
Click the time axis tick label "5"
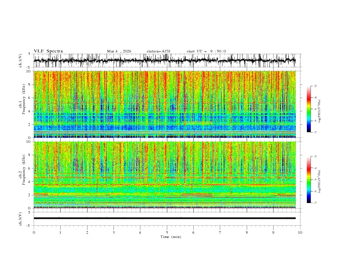pyautogui.click(x=167, y=232)
